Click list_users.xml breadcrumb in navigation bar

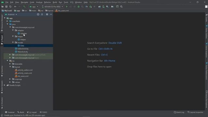[62, 11]
